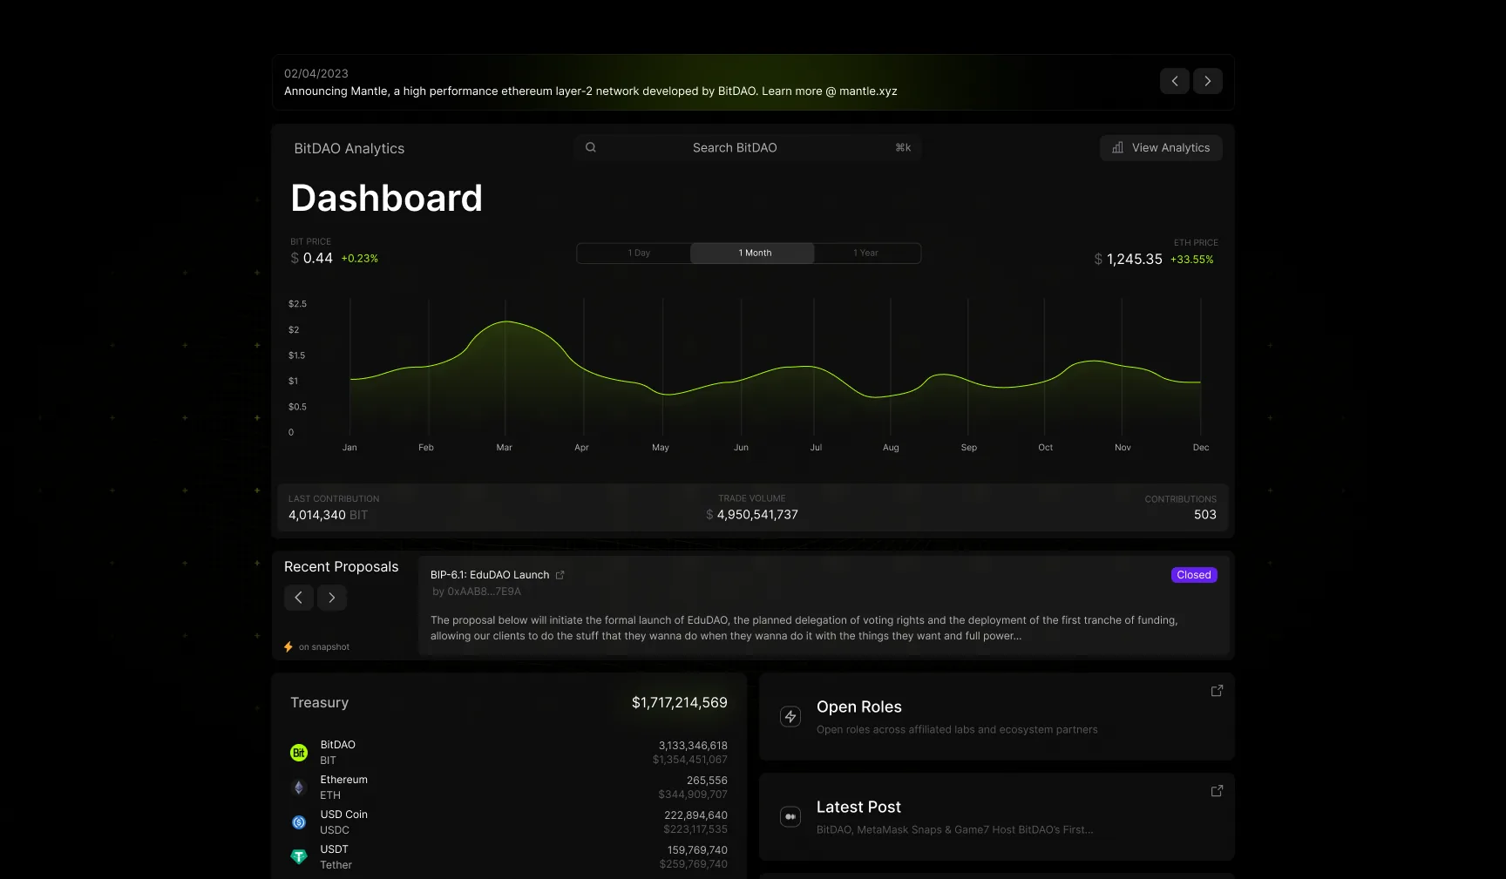Switch the chart to 1 Year
Viewport: 1506px width, 879px height.
pos(866,253)
